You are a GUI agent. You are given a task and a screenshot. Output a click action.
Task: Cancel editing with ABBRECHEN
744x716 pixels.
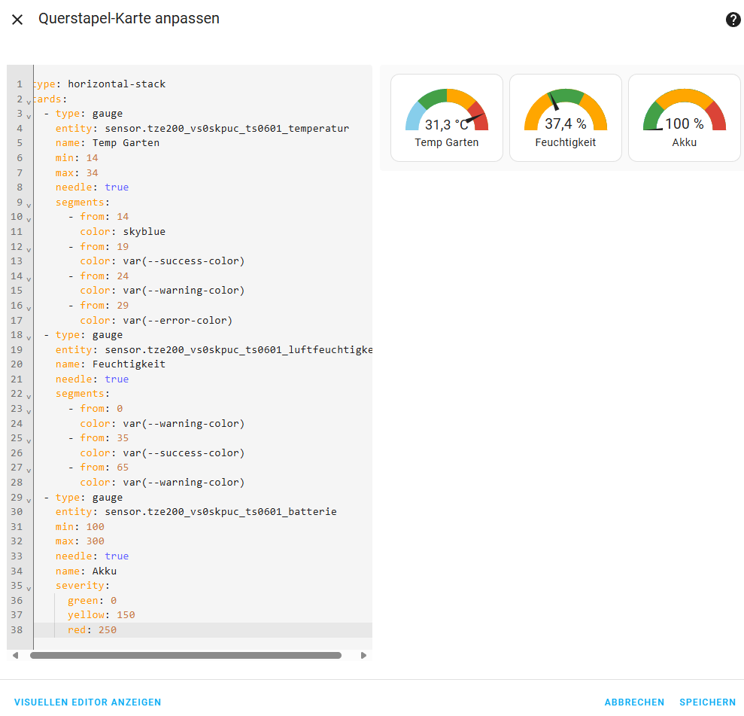(x=634, y=702)
